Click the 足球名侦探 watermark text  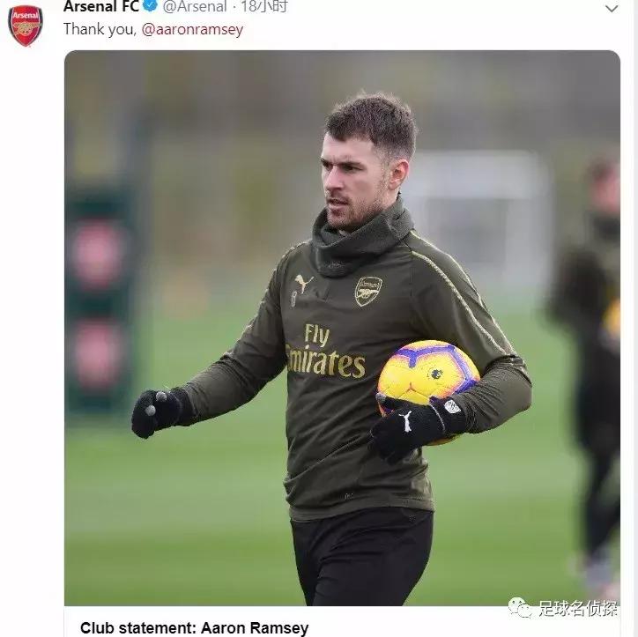pyautogui.click(x=578, y=608)
